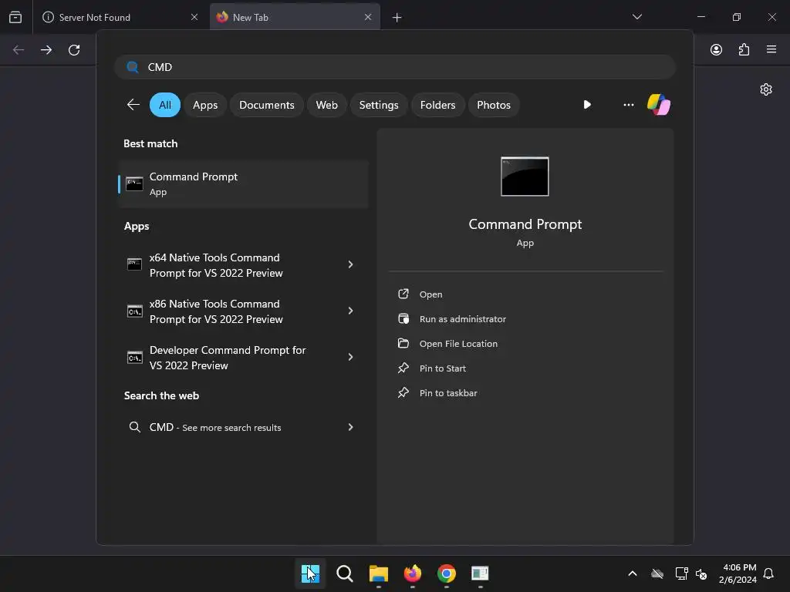790x592 pixels.
Task: Click the large Command Prompt preview thumbnail
Action: tap(525, 177)
